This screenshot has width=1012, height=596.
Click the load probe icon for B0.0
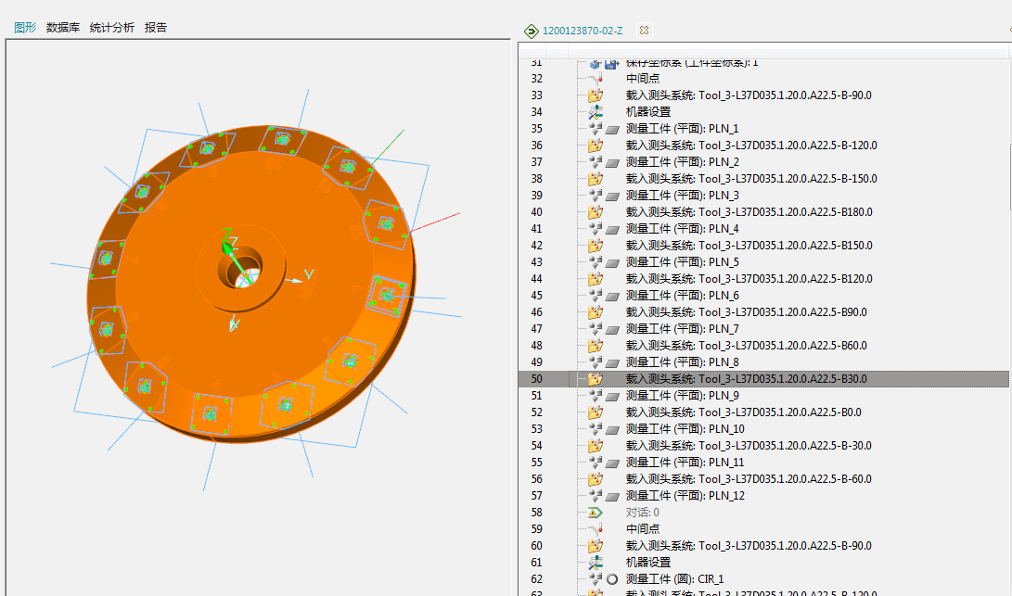[x=596, y=412]
